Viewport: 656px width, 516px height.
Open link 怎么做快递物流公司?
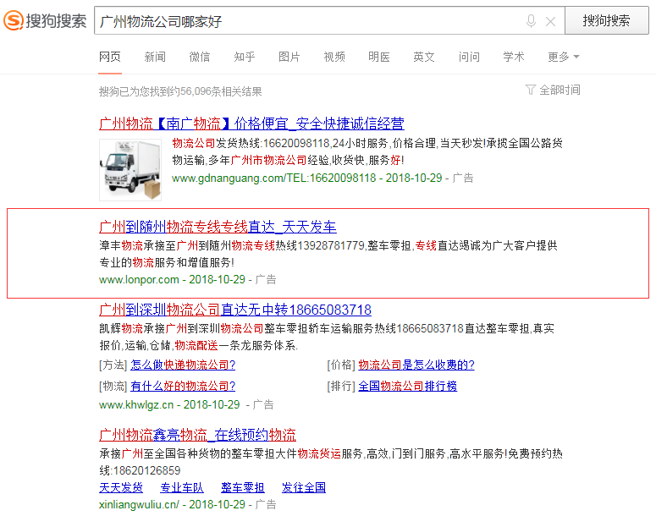(x=183, y=365)
